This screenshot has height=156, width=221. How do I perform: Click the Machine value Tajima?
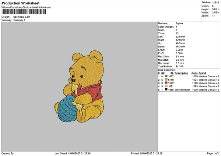(x=179, y=24)
